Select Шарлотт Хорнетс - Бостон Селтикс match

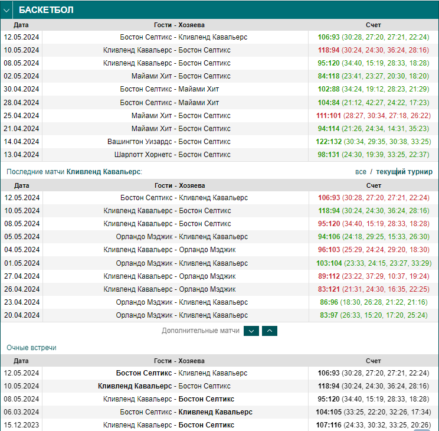click(172, 155)
